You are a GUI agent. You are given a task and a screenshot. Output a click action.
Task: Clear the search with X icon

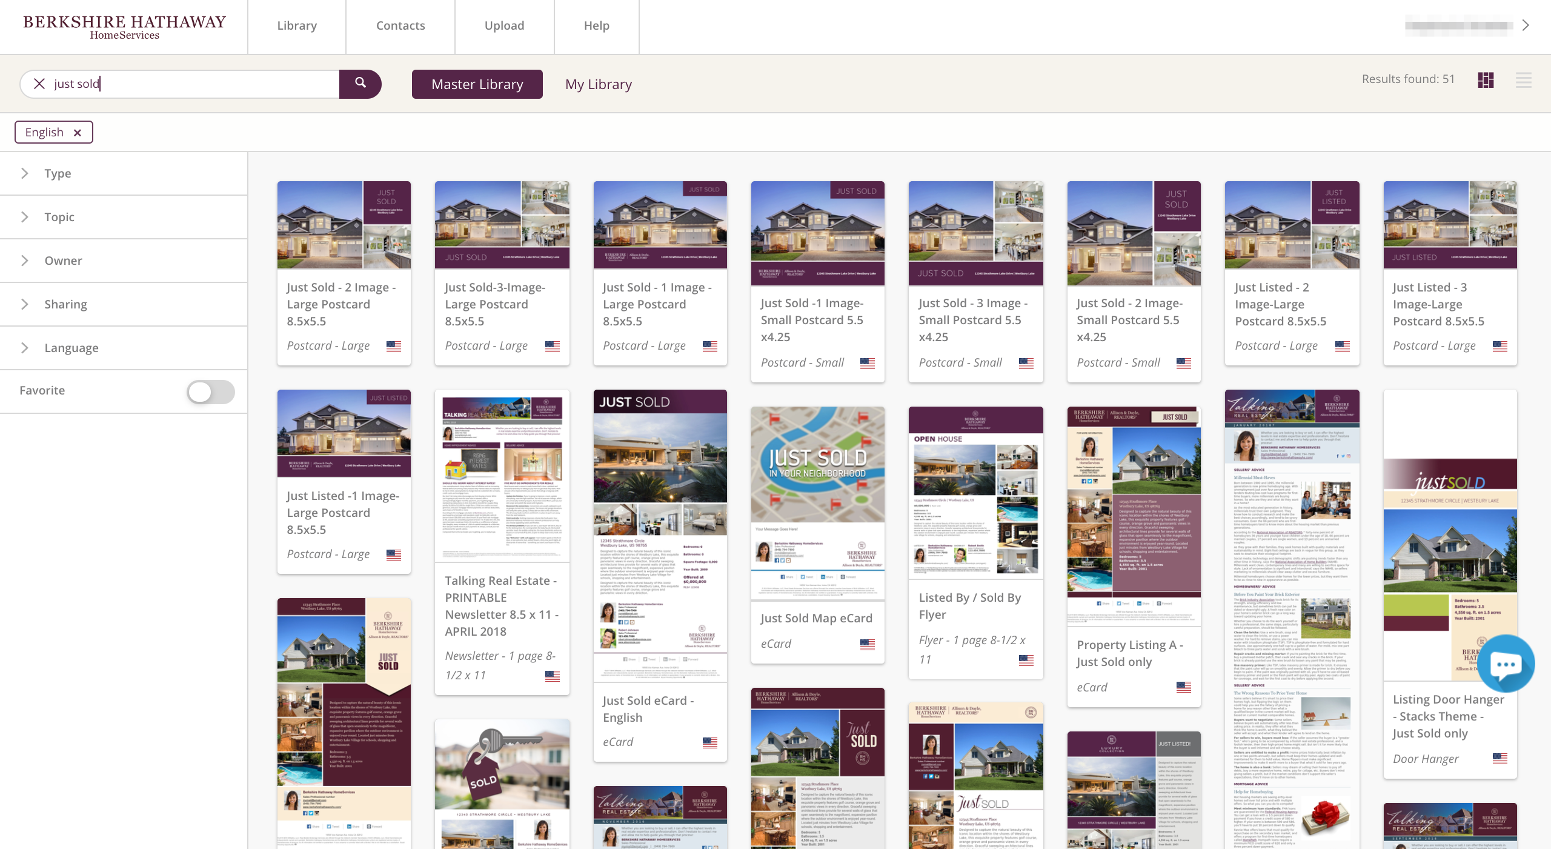[39, 84]
